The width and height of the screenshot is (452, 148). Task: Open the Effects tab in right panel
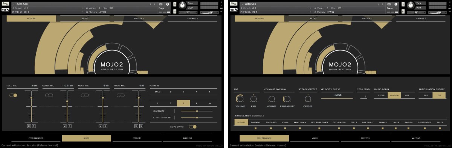pyautogui.click(x=365, y=138)
